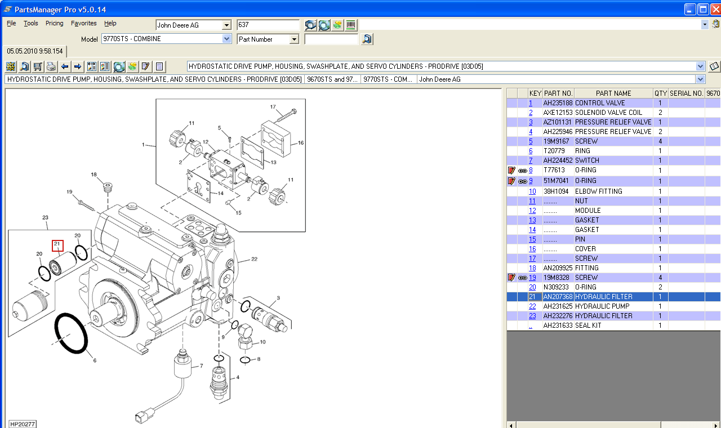Click the circular lens icon in the lower toolbar
This screenshot has height=428, width=721.
[x=119, y=66]
